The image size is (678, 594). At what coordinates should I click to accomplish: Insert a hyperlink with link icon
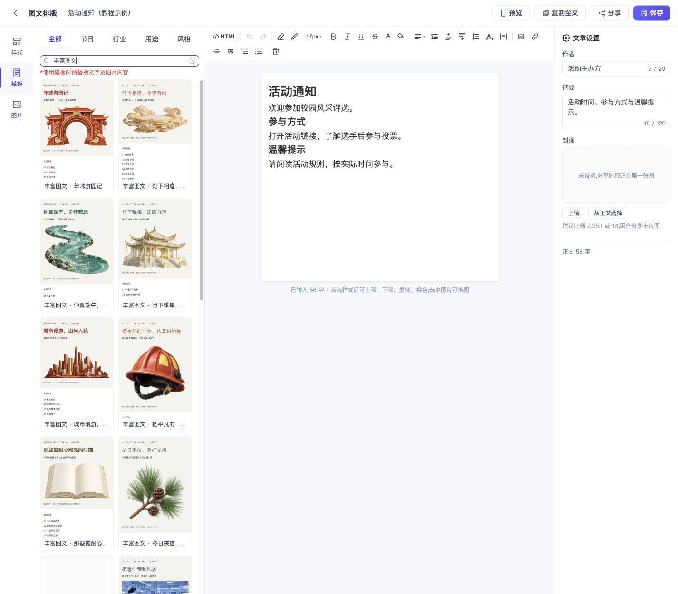pos(535,37)
